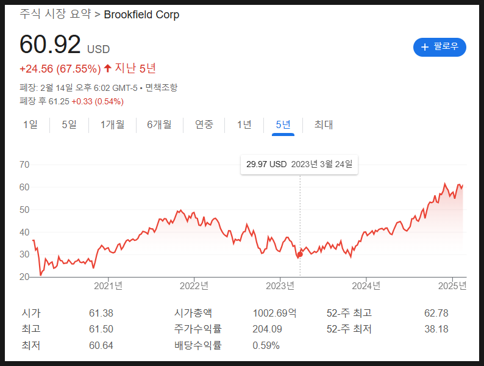Choose the 1개월 chart range
Image resolution: width=484 pixels, height=366 pixels.
[112, 124]
